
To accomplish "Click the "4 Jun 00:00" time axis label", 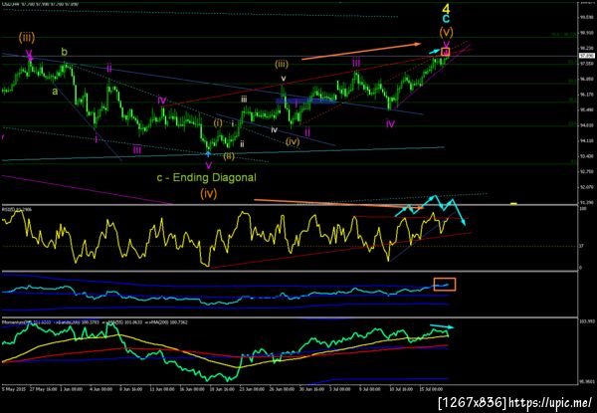I will (x=100, y=389).
